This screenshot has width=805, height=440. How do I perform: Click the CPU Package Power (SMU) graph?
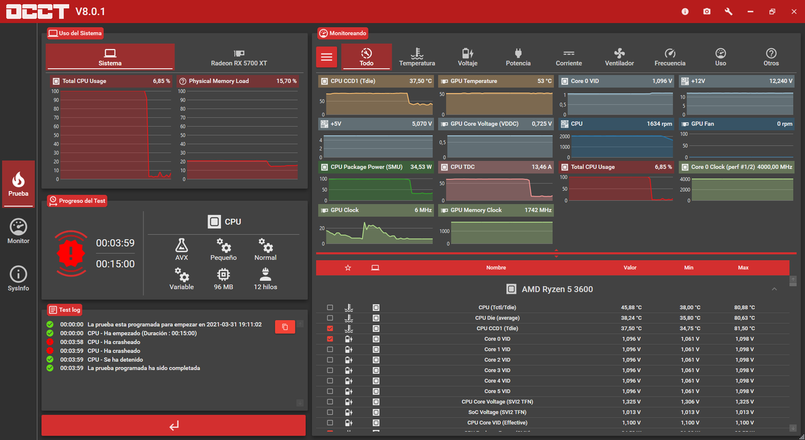[x=375, y=182]
